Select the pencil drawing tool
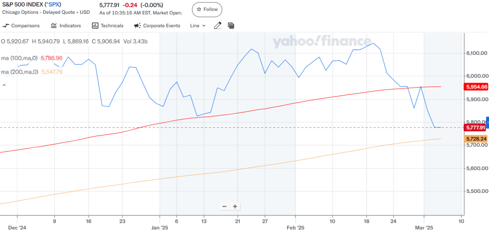 click(x=218, y=26)
